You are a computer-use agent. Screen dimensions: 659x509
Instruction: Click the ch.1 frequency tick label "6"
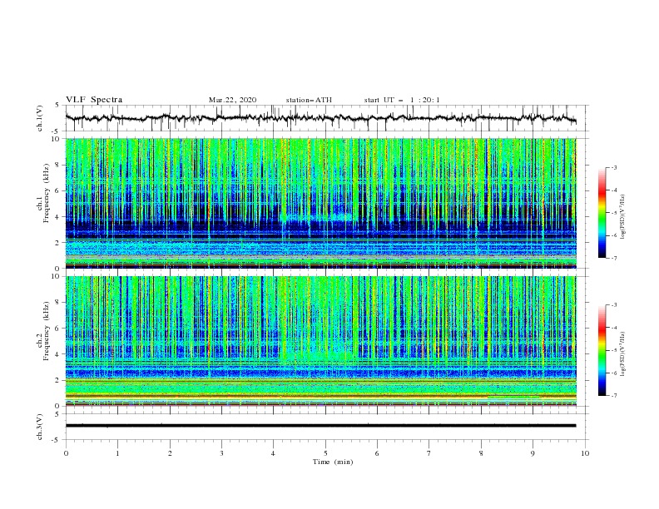(58, 191)
